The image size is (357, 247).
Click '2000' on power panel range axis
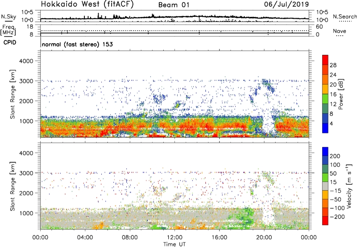(26, 101)
